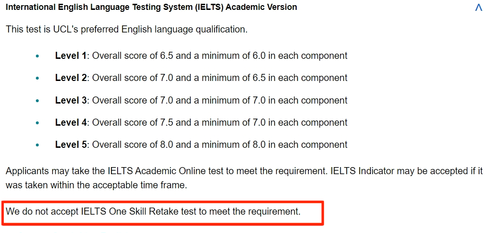Click the IELTS Academic Online test paragraph
Viewport: 496px width, 233px height.
[244, 178]
